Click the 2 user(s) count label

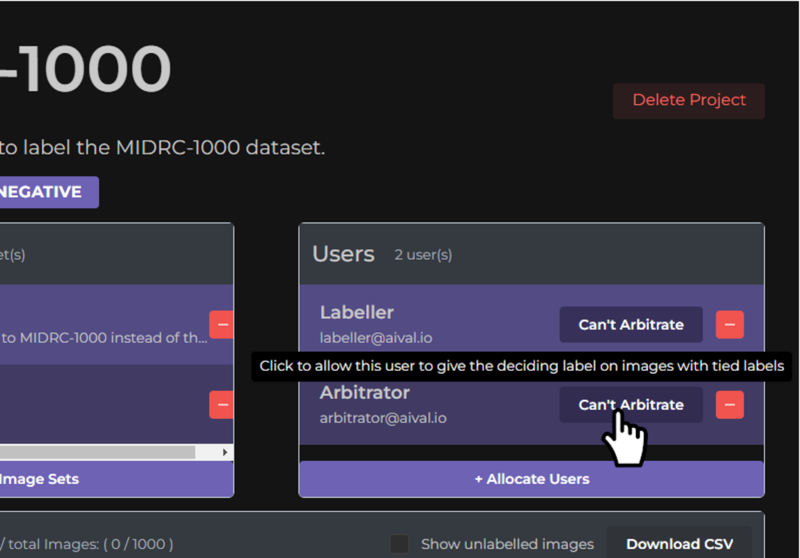pyautogui.click(x=423, y=255)
